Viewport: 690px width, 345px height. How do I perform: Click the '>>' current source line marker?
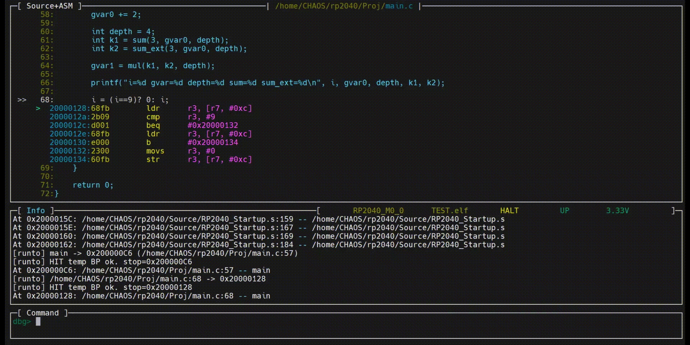(x=22, y=100)
